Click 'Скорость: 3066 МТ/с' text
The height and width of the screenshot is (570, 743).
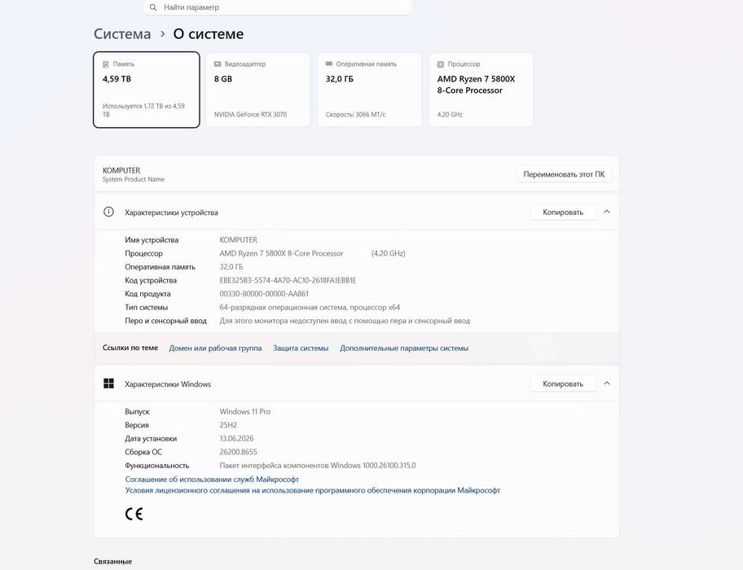click(x=355, y=115)
